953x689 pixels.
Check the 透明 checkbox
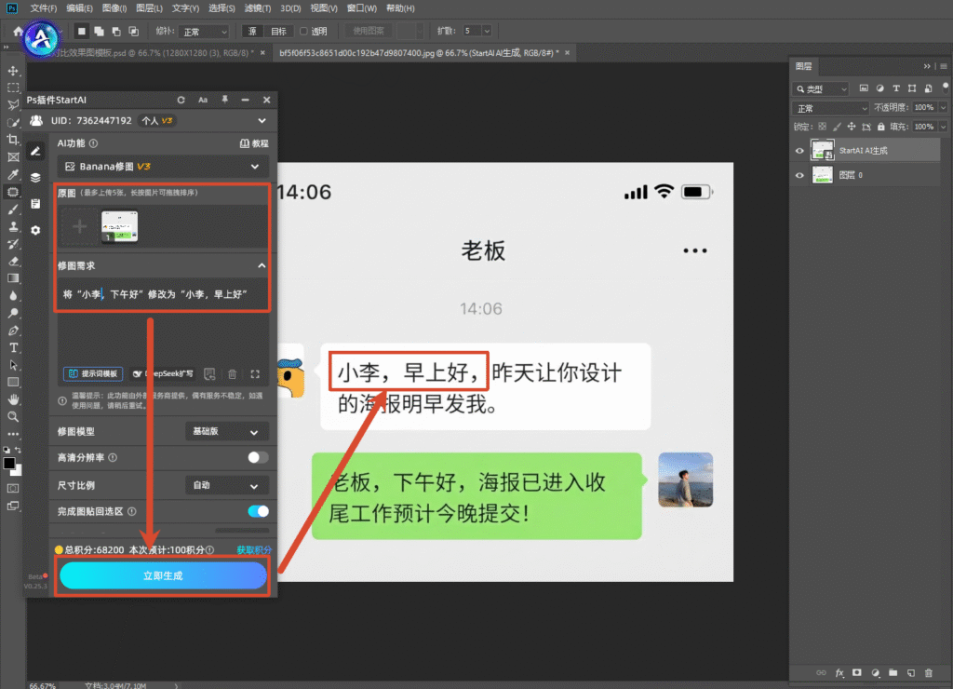304,31
